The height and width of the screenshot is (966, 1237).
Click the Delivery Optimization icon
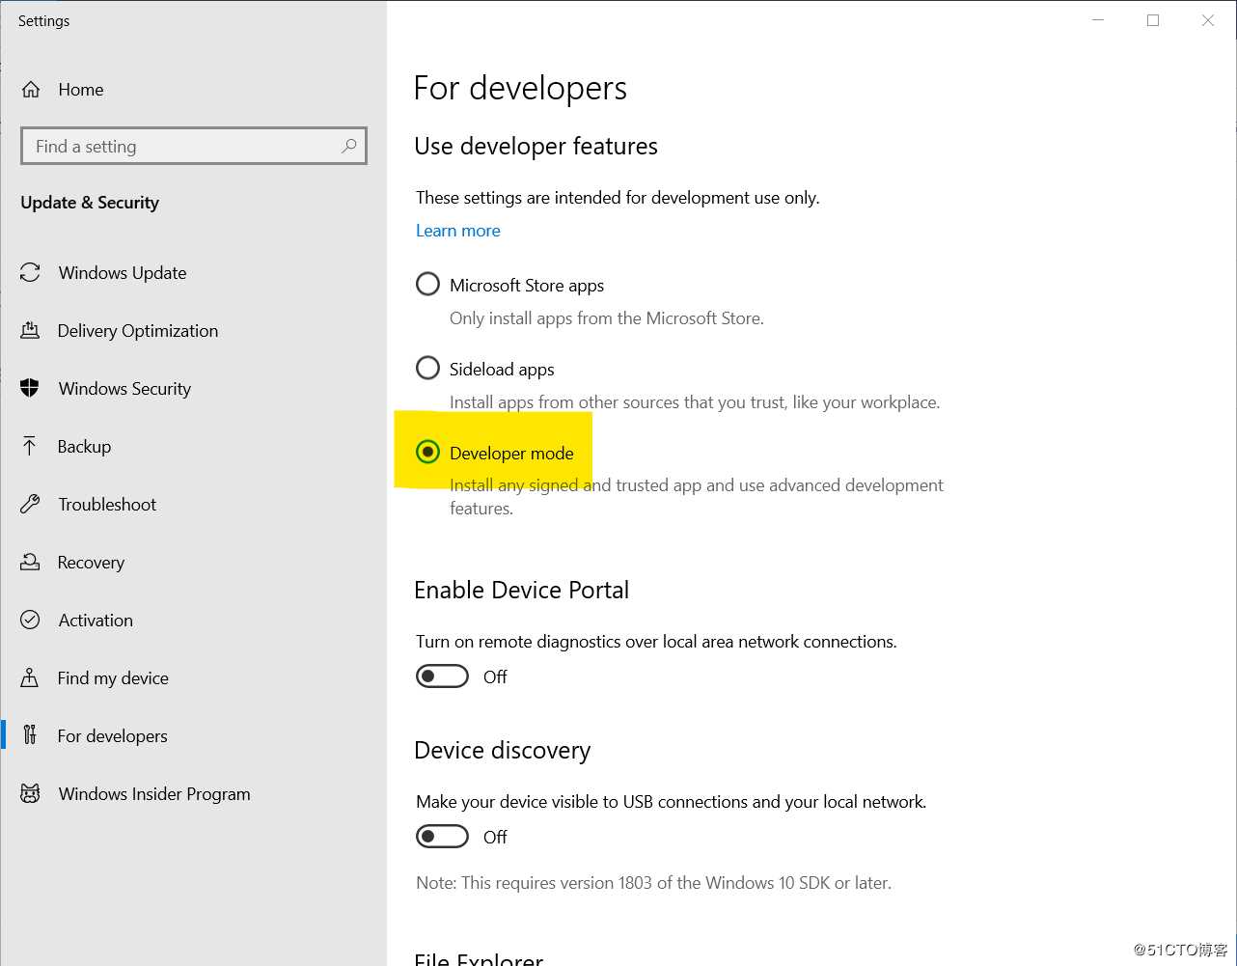pos(31,331)
